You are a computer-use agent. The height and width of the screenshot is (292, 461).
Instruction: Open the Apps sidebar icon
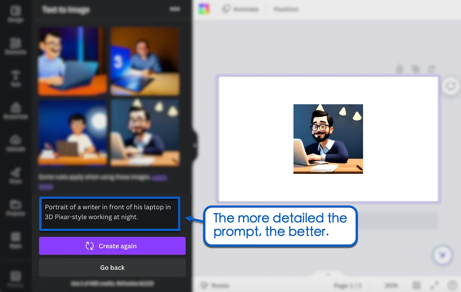click(x=16, y=240)
